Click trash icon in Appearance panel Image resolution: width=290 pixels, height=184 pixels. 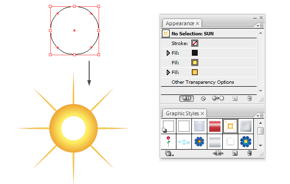click(249, 98)
